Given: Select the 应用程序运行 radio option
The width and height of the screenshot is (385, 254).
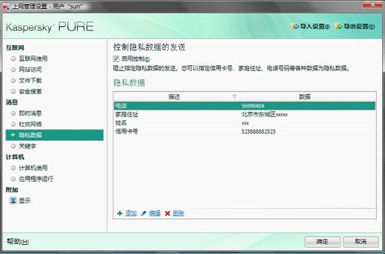Looking at the screenshot, I should click(13, 179).
